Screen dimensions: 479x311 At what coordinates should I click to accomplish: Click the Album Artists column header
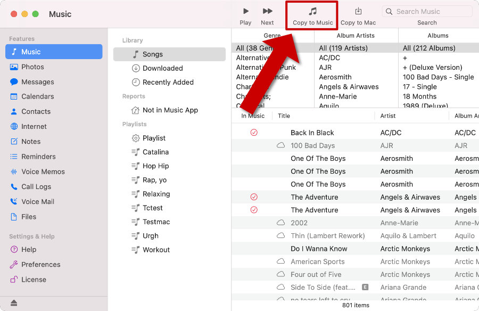click(356, 36)
